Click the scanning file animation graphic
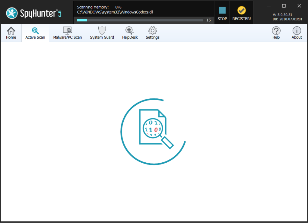This screenshot has height=223, width=308. (x=153, y=132)
